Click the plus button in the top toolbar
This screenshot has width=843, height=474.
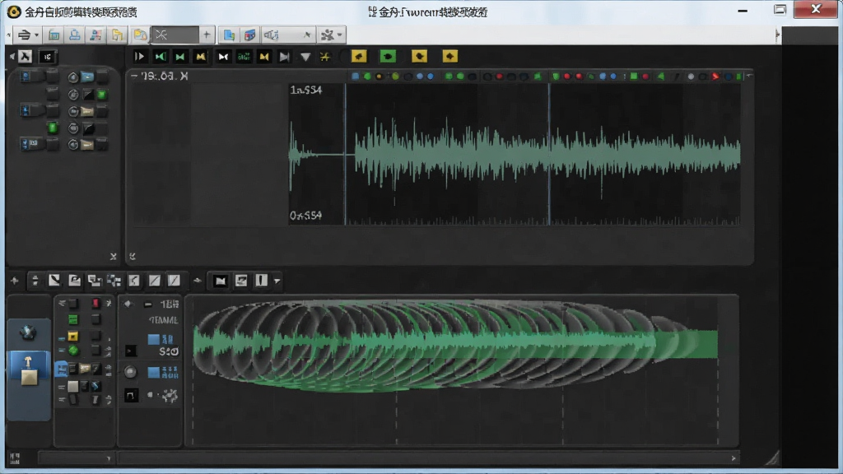point(207,35)
